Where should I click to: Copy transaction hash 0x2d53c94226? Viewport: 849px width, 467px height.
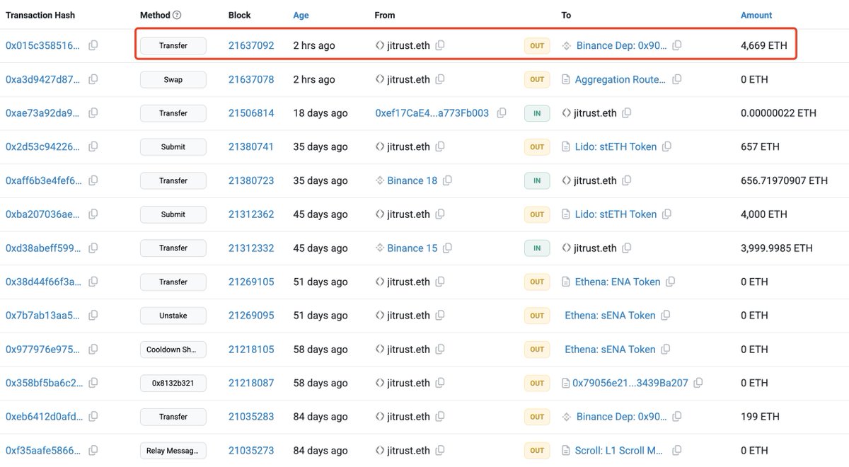[x=93, y=146]
